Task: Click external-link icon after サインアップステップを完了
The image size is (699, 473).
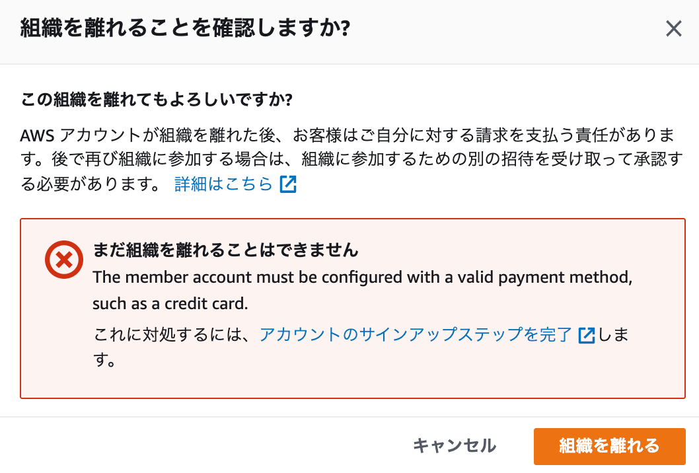Action: (586, 335)
